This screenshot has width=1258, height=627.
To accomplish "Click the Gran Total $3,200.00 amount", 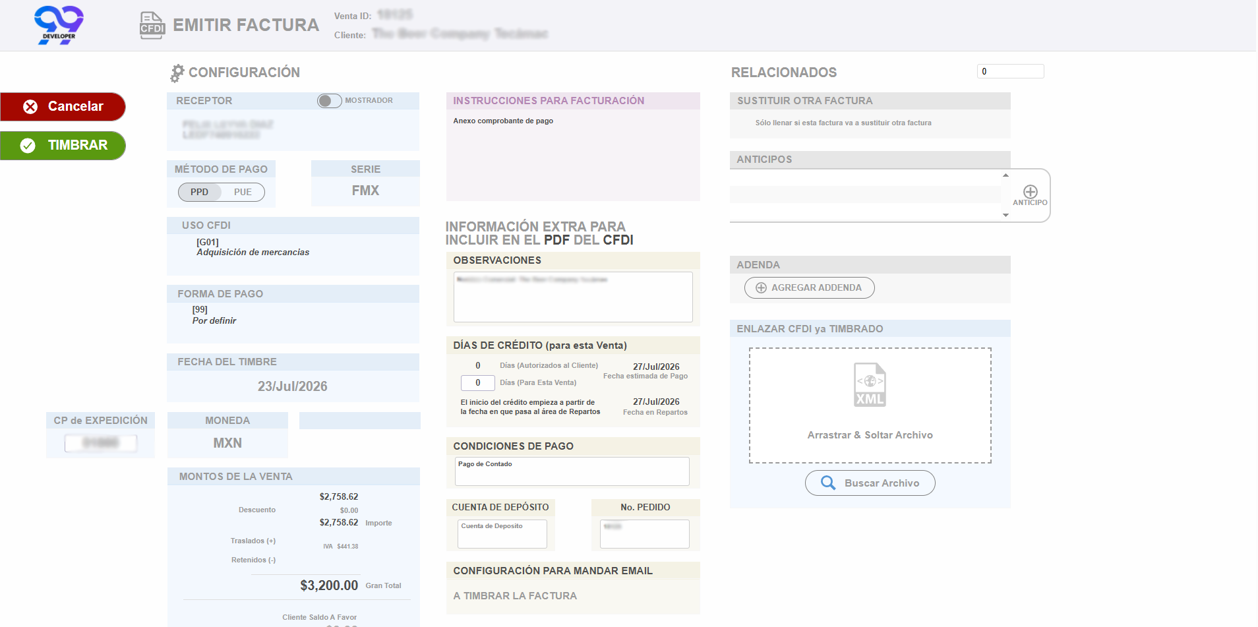I will [x=329, y=585].
